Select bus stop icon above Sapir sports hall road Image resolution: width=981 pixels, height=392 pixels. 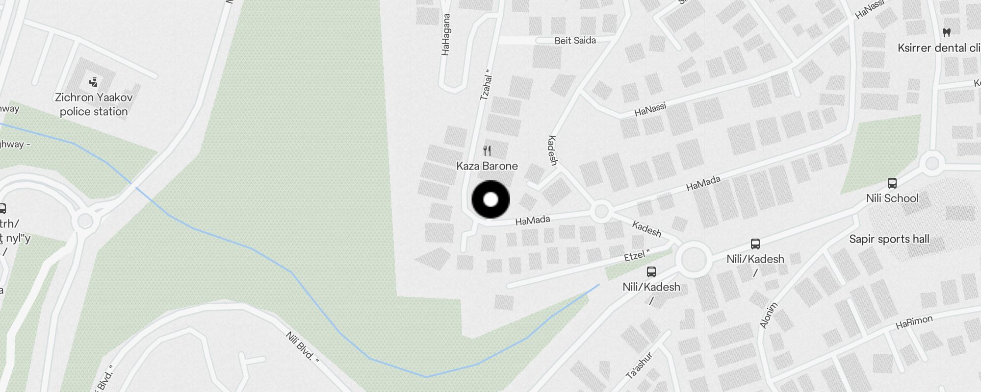755,244
